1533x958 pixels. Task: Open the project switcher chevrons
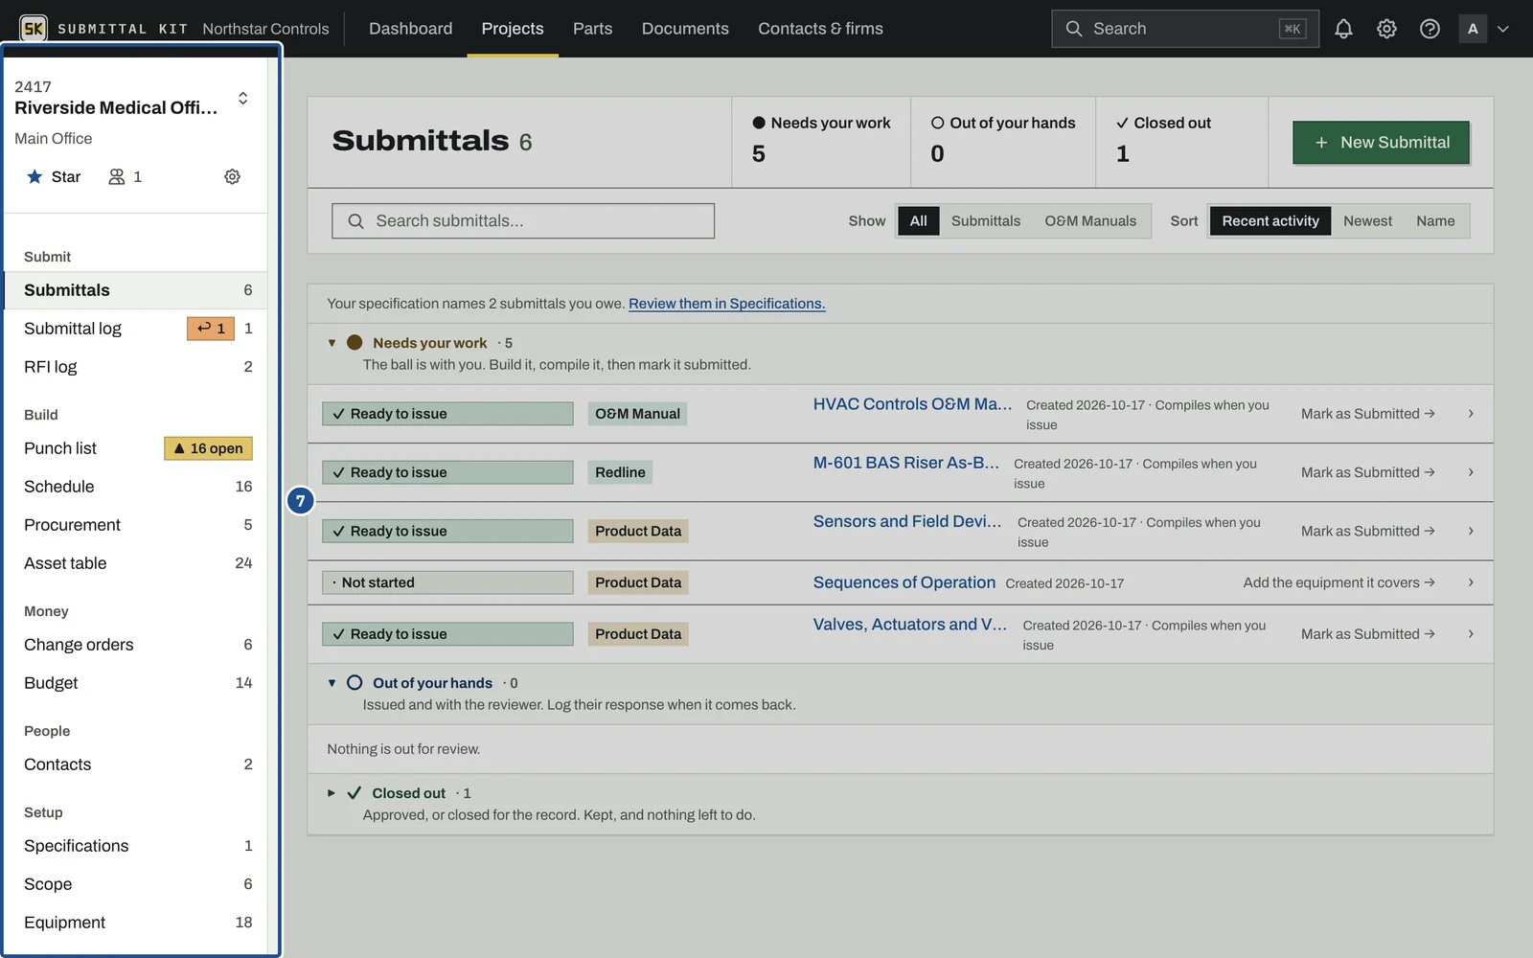pyautogui.click(x=243, y=99)
